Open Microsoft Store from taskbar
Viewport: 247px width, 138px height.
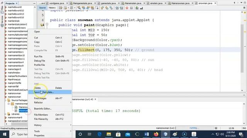coord(118,134)
